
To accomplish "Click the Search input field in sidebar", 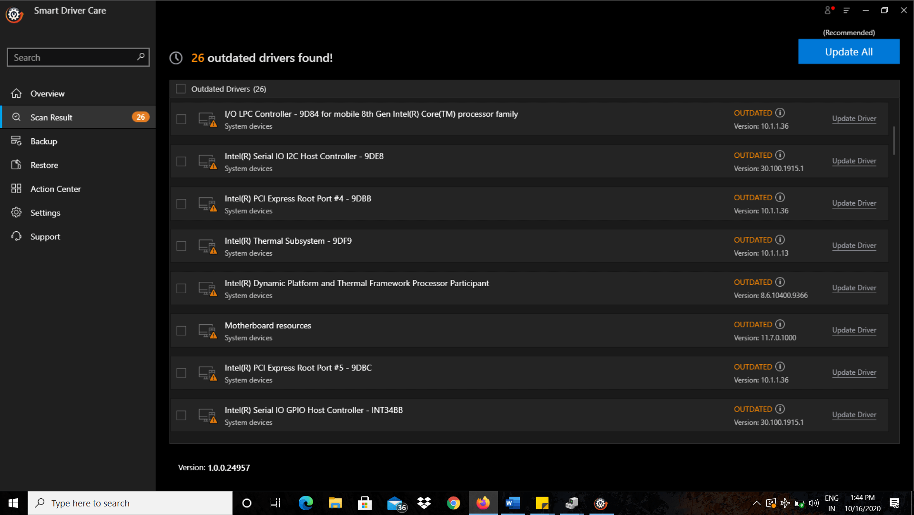I will click(x=71, y=57).
